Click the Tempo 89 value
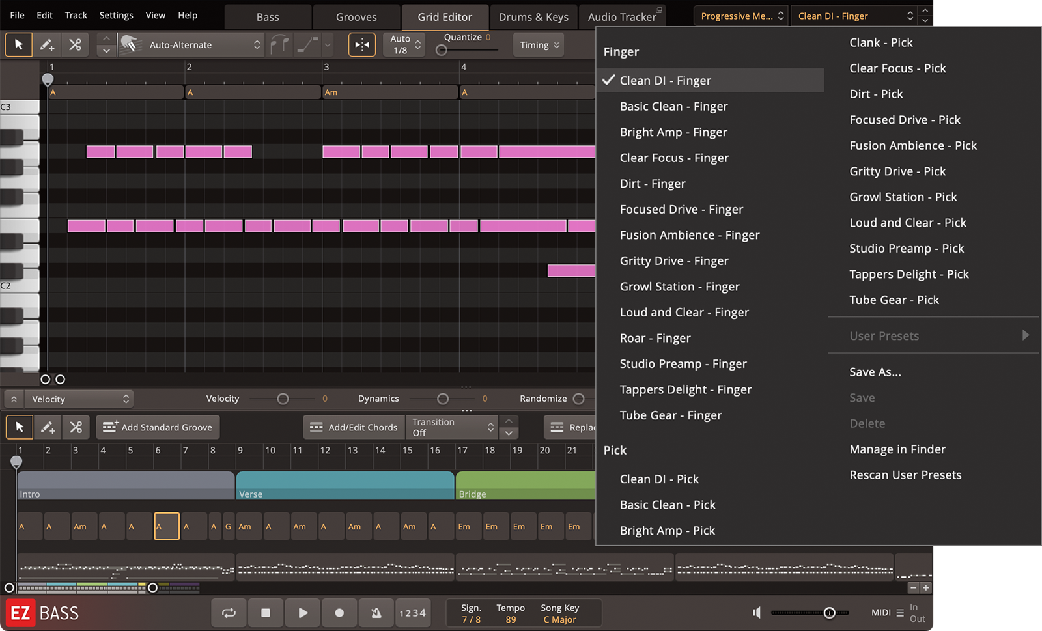Image resolution: width=1042 pixels, height=631 pixels. 511,619
